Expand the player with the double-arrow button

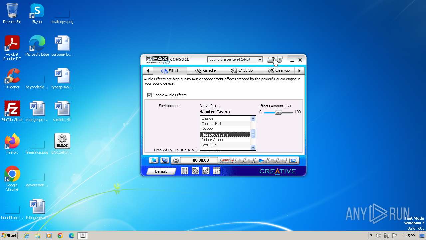[x=176, y=160]
